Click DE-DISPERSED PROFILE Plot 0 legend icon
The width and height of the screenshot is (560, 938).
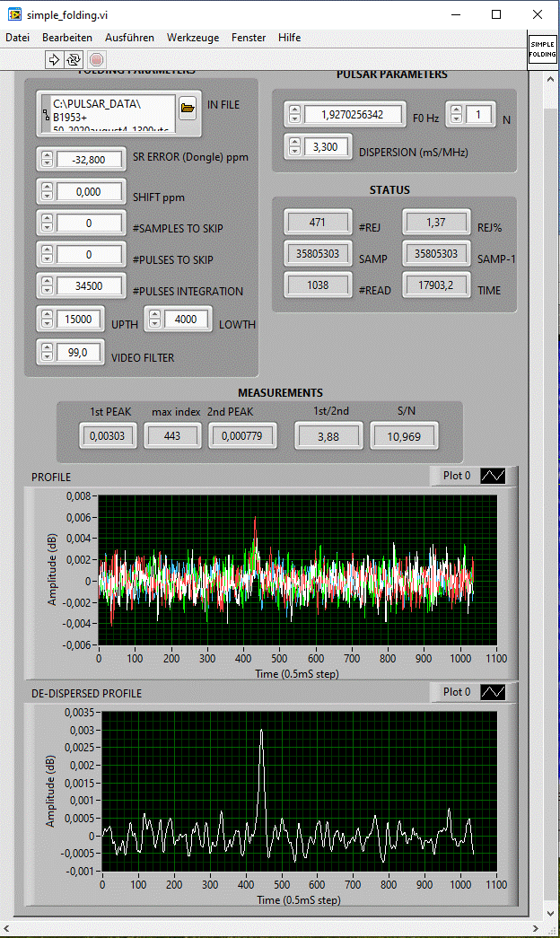(493, 692)
